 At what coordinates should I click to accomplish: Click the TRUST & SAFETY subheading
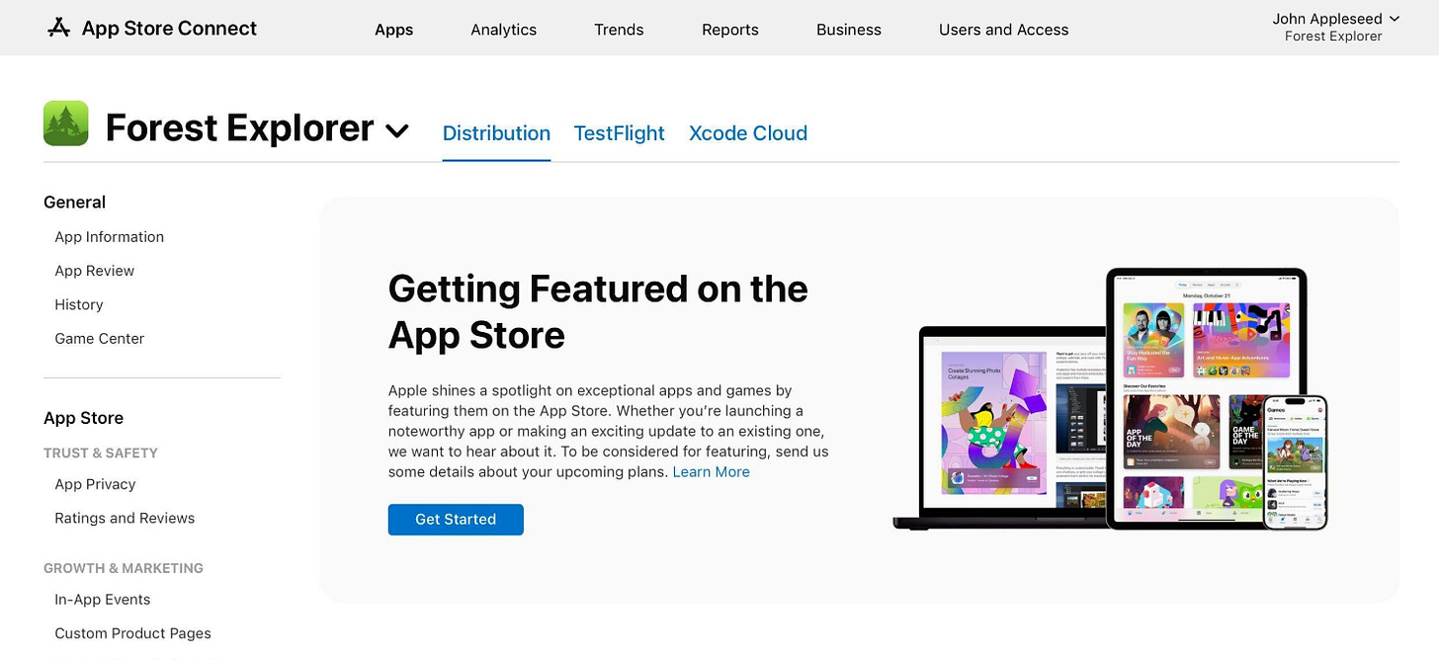[x=101, y=453]
